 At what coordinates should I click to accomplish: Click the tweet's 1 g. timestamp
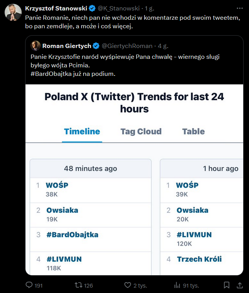149,8
